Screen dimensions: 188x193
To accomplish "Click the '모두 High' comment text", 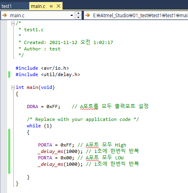I will point(114,145).
